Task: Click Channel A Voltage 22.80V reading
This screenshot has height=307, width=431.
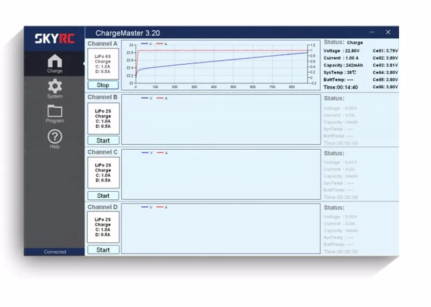Action: 342,51
